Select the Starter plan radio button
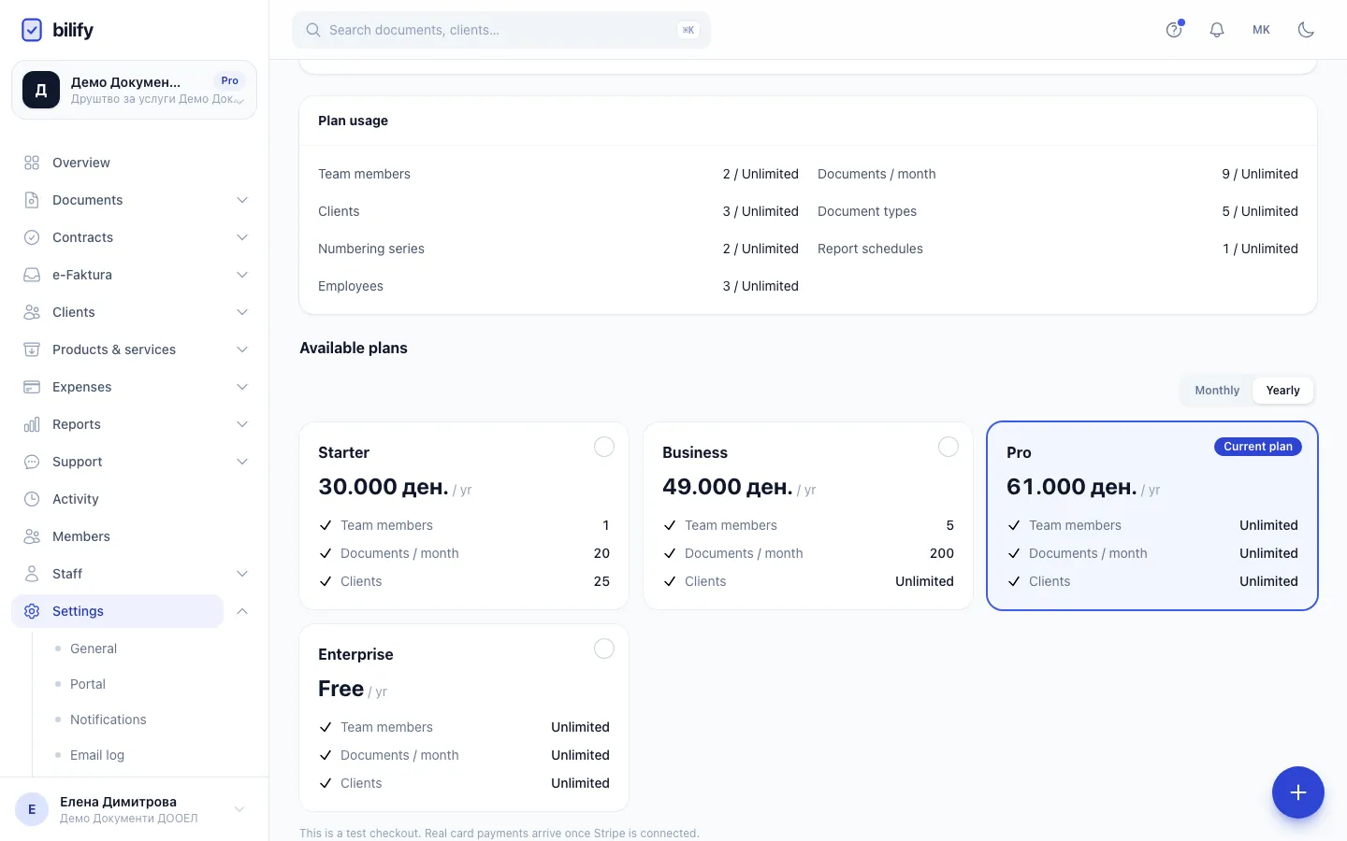This screenshot has width=1347, height=841. (x=604, y=447)
